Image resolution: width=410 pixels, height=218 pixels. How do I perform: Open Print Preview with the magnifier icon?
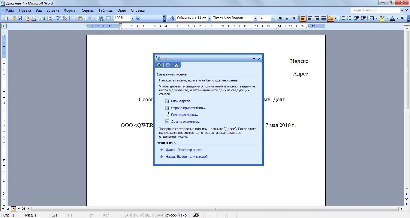(x=50, y=18)
